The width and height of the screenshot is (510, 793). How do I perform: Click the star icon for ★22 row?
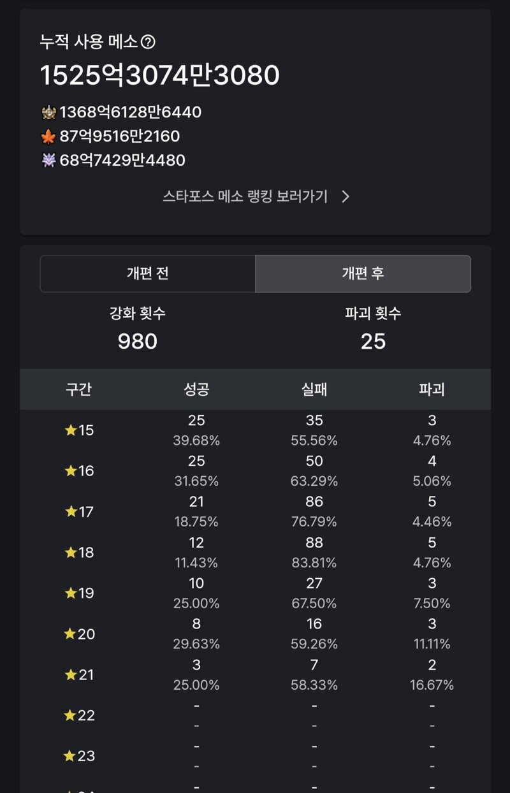71,715
